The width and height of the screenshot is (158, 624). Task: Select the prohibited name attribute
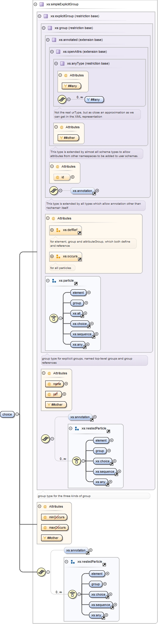point(54,384)
